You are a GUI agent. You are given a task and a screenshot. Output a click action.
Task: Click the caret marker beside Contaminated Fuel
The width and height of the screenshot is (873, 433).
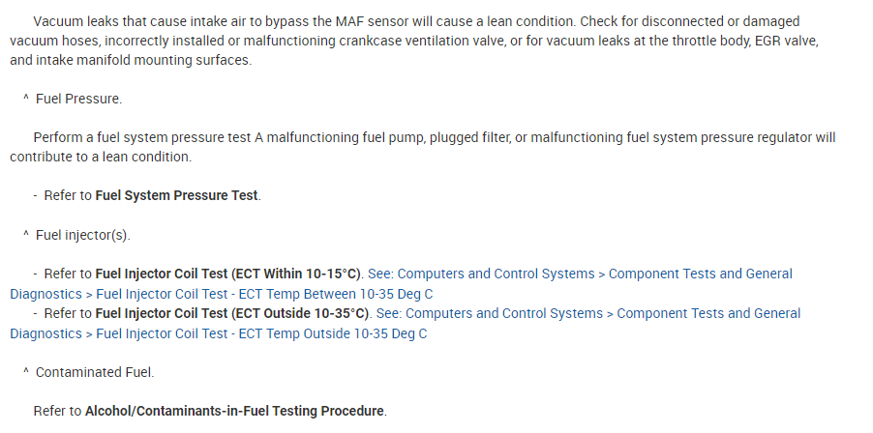coord(25,372)
